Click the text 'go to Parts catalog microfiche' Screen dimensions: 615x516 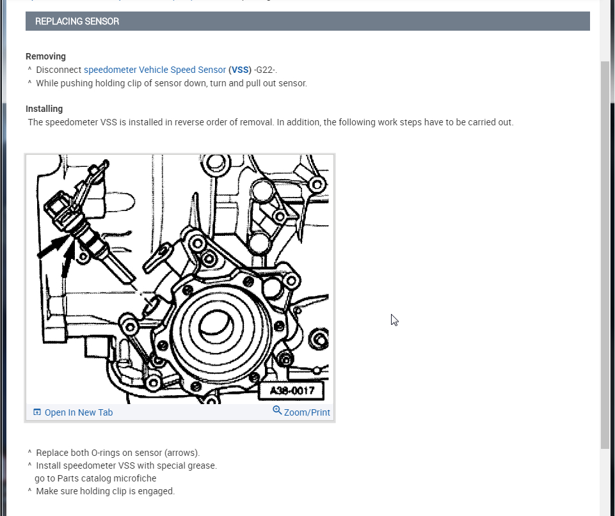(95, 478)
